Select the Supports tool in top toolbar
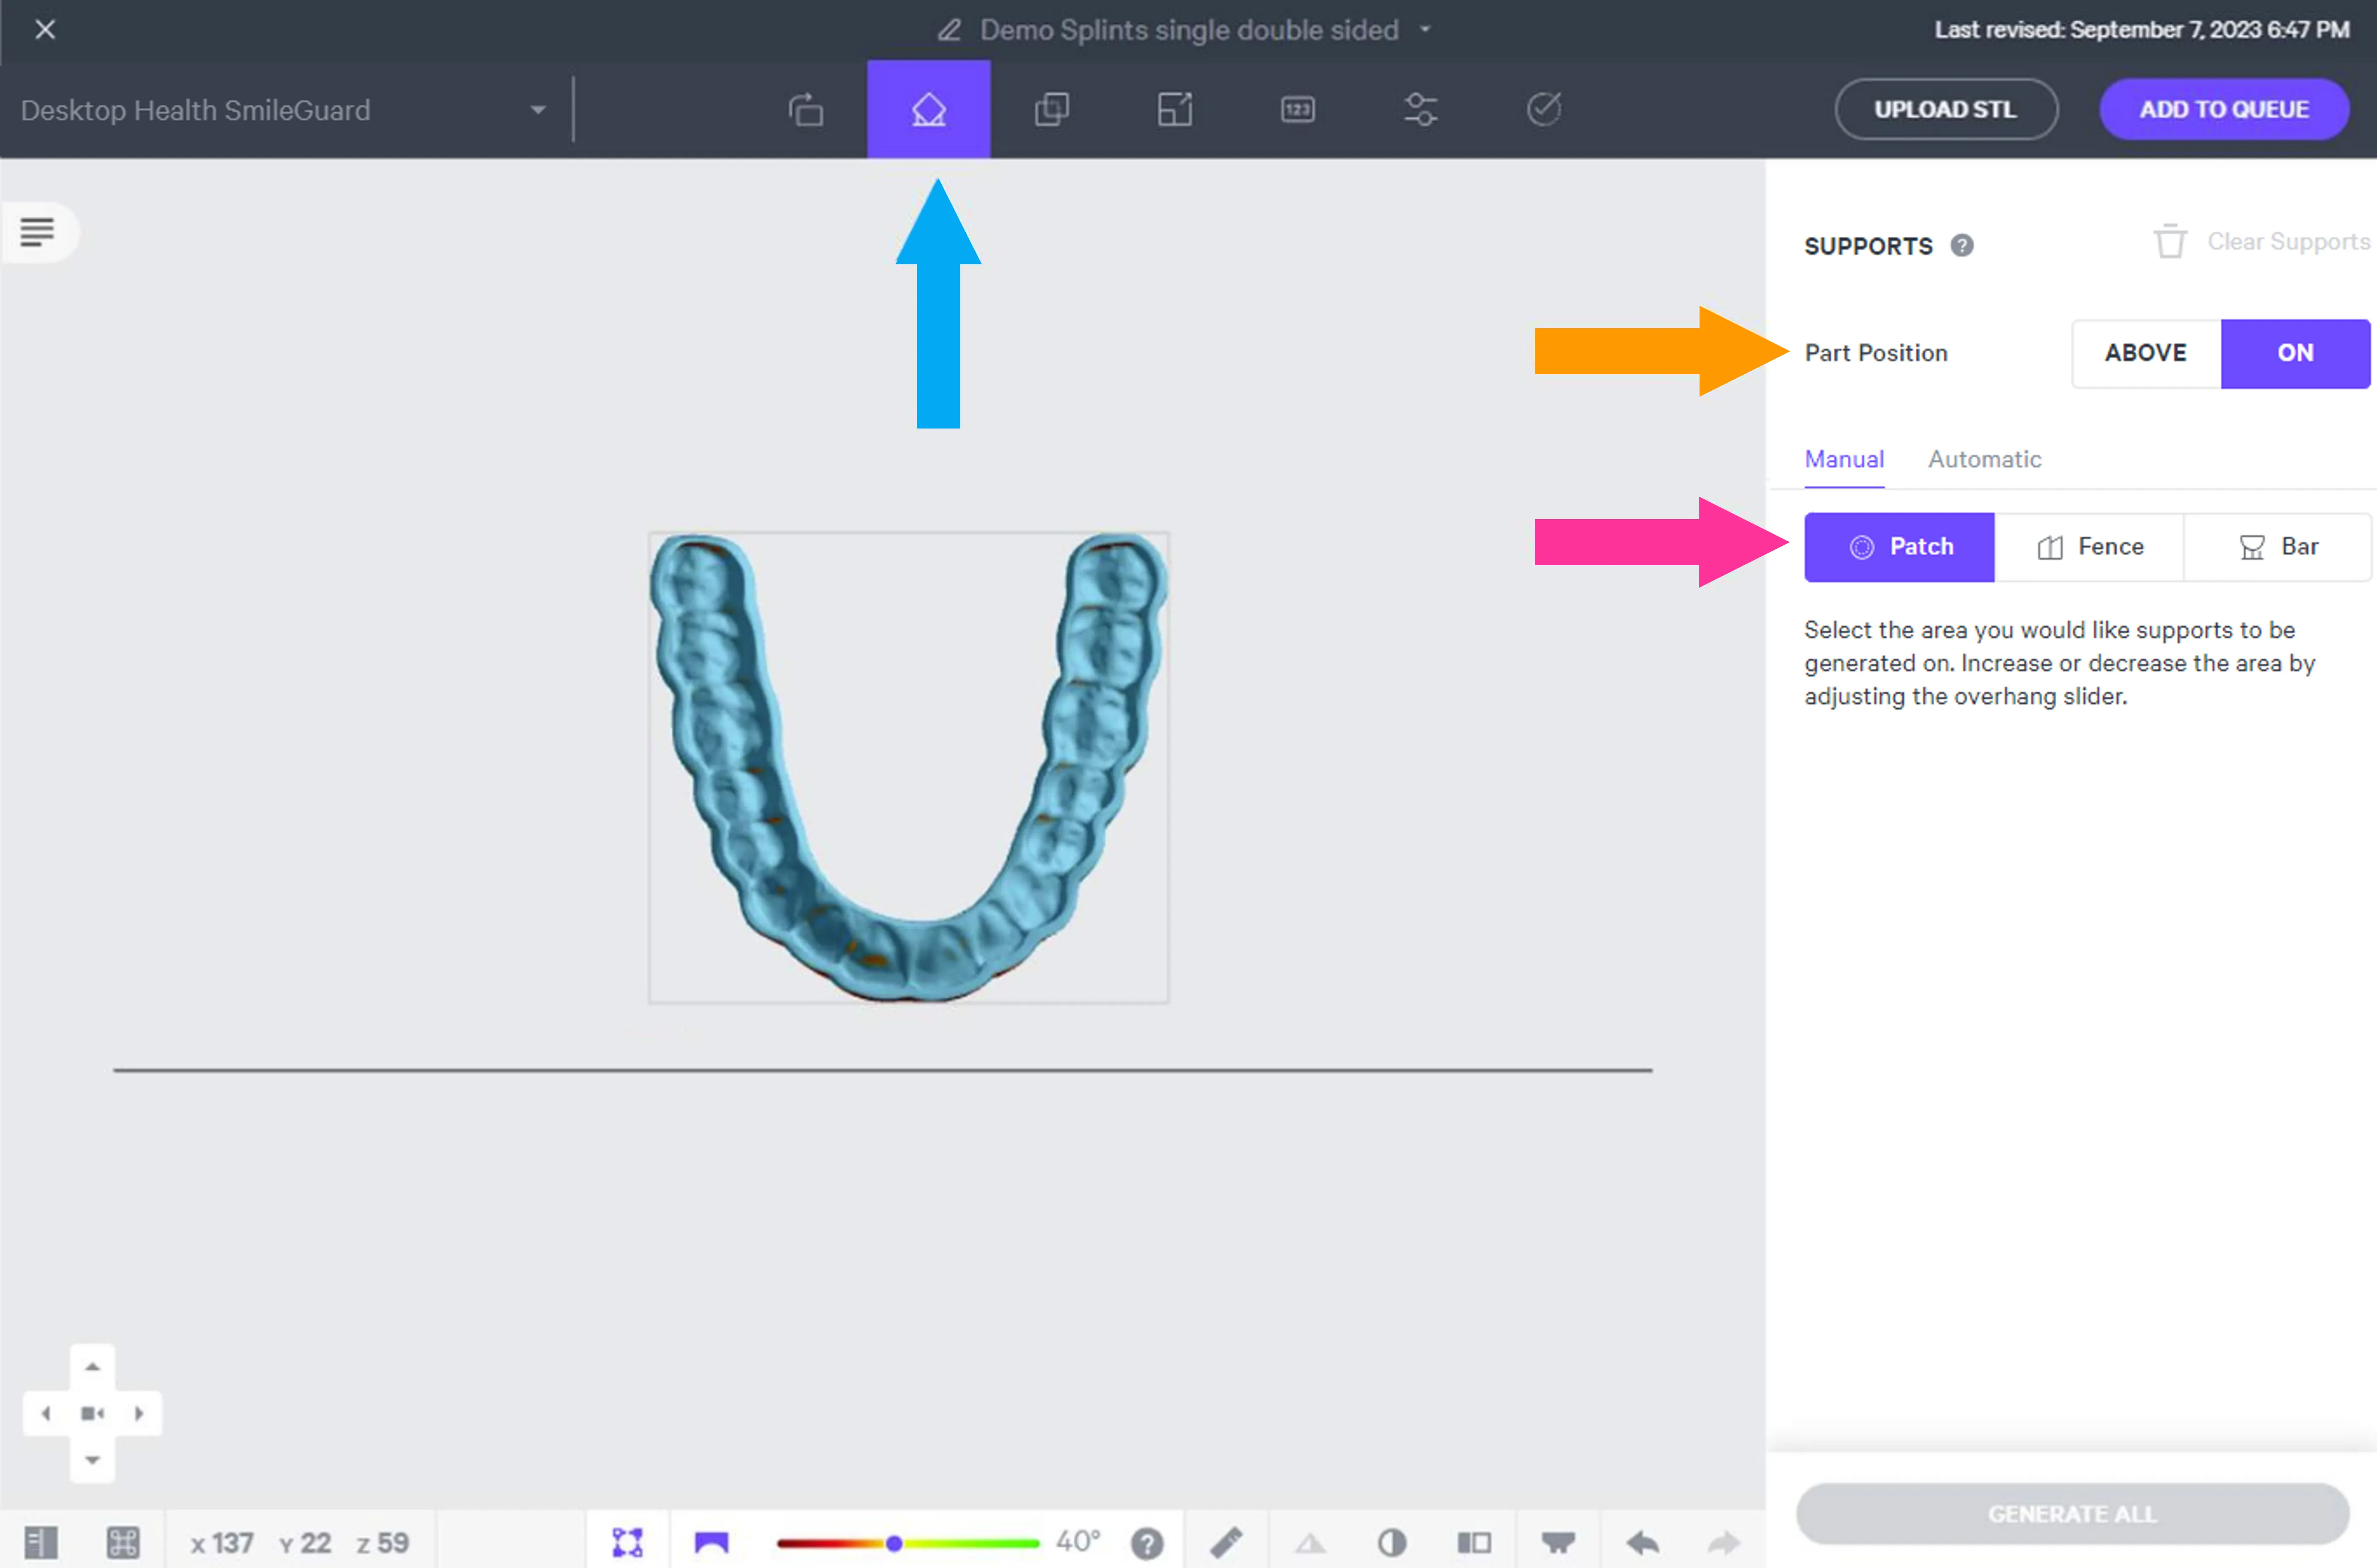Image resolution: width=2377 pixels, height=1568 pixels. tap(929, 109)
